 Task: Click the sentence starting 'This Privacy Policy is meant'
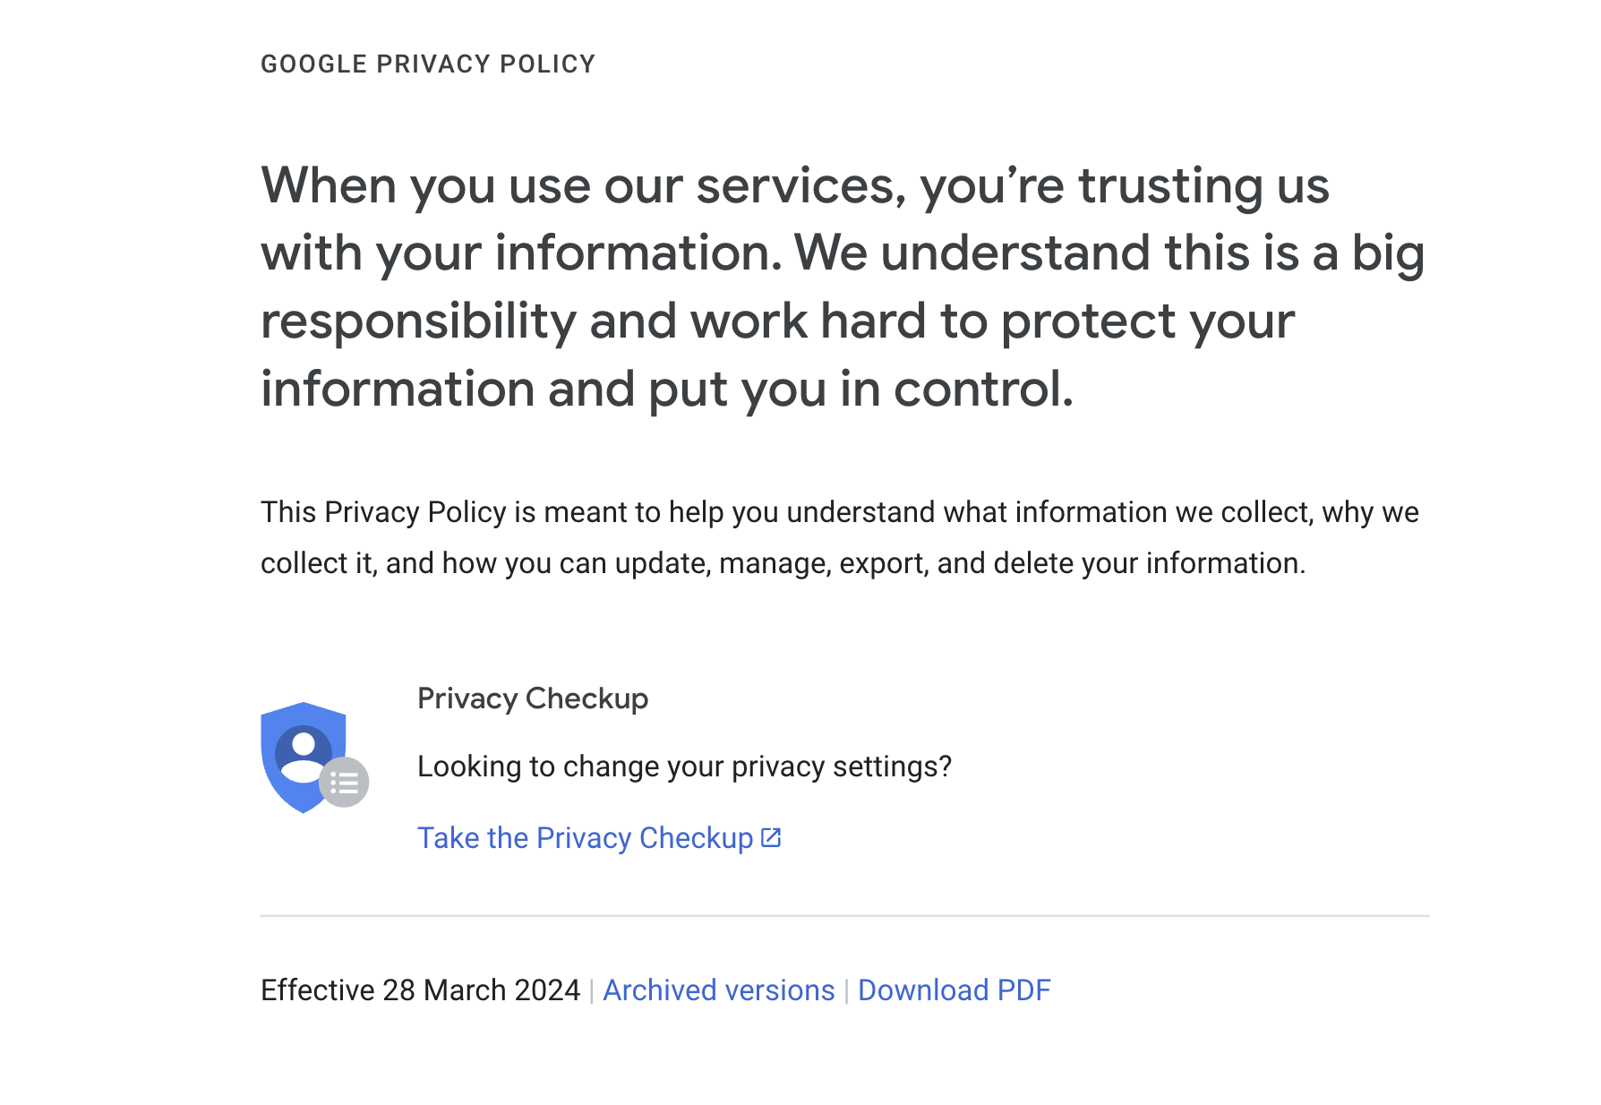pos(839,512)
